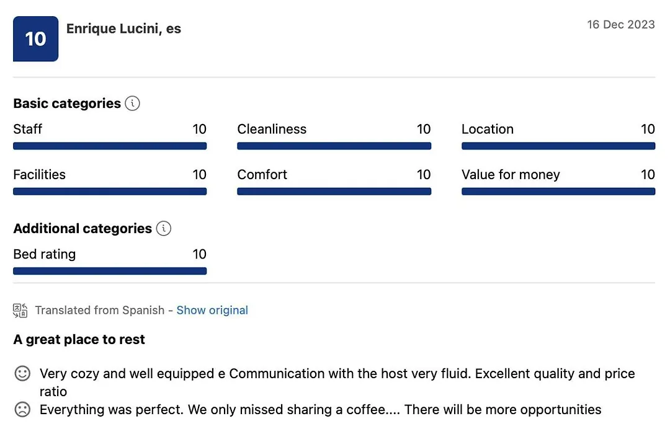The width and height of the screenshot is (670, 434).
Task: Open the Show original link
Action: click(212, 310)
